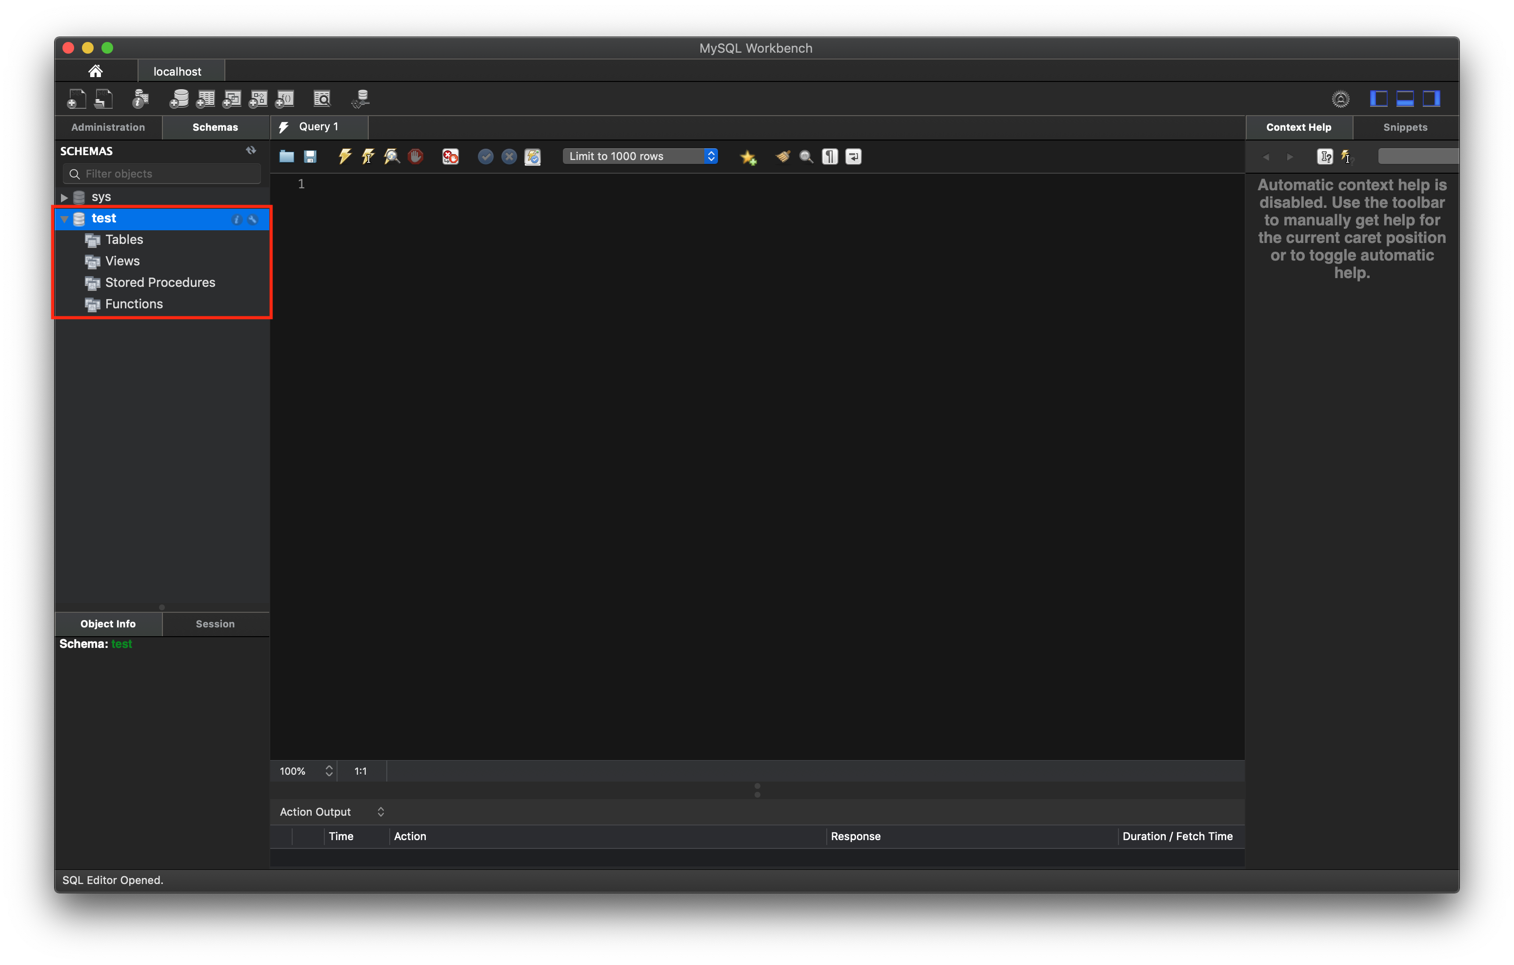Expand the sys schema
Image resolution: width=1514 pixels, height=965 pixels.
tap(64, 198)
